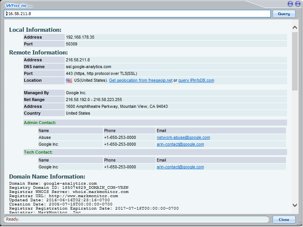Screen dimensions: 303x227
Task: Click the vertical scrollbar thumb
Action: pos(295,61)
